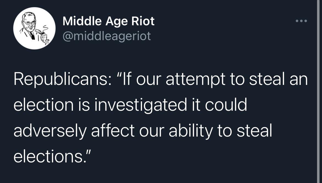Viewport: 322px width, 183px height.
Task: Open the @middleageriot handle link
Action: click(107, 36)
